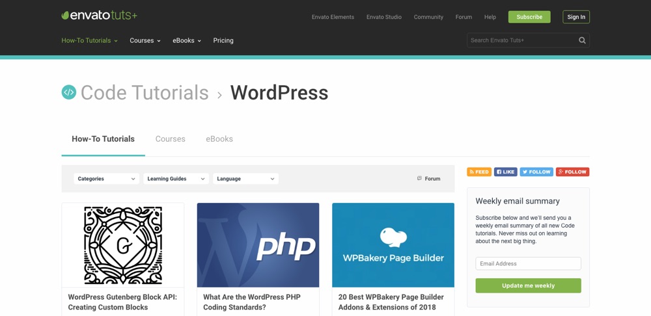Screen dimensions: 651x316
Task: Go to Envato Studio
Action: [x=384, y=17]
